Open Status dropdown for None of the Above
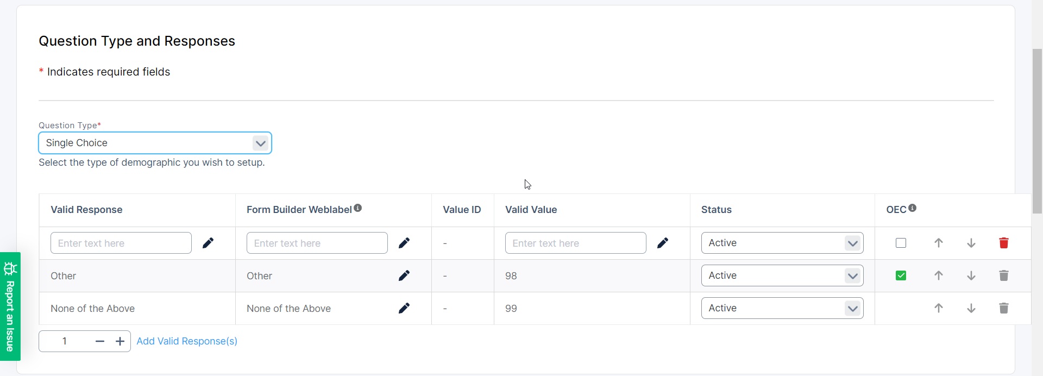 pyautogui.click(x=782, y=308)
